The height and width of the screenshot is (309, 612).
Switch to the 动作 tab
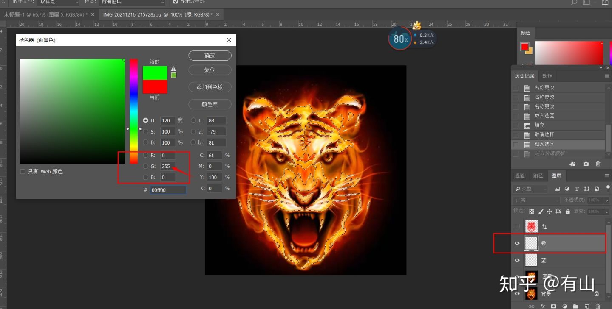(547, 76)
